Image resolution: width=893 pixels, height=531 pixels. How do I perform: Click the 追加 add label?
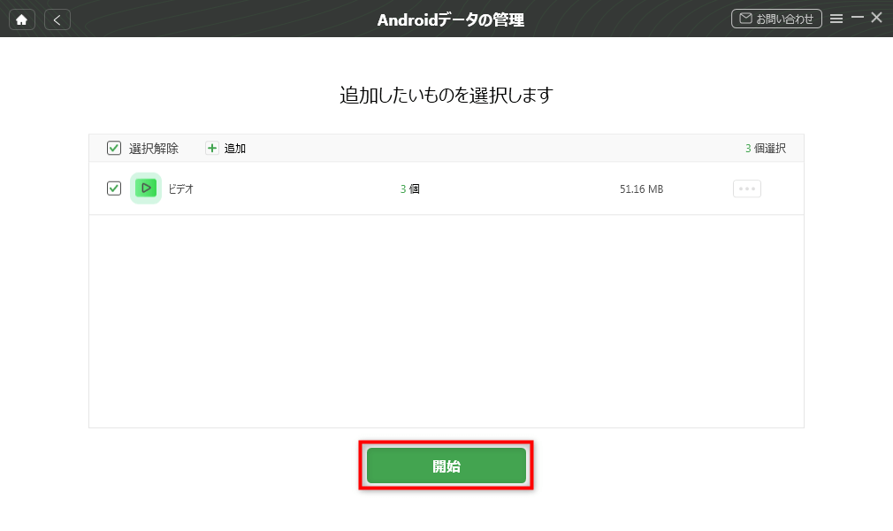coord(234,149)
